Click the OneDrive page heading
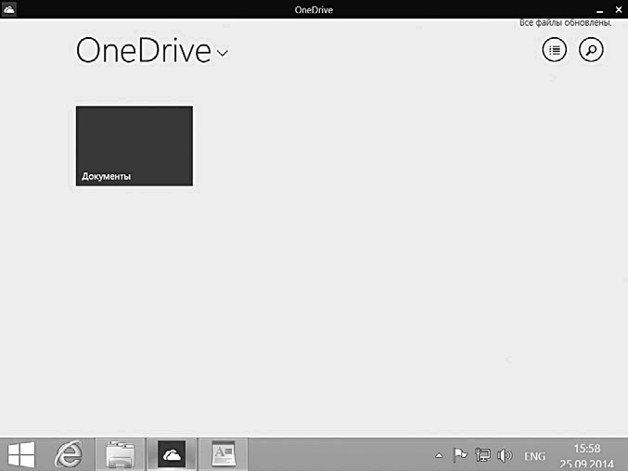The image size is (628, 471). 144,51
